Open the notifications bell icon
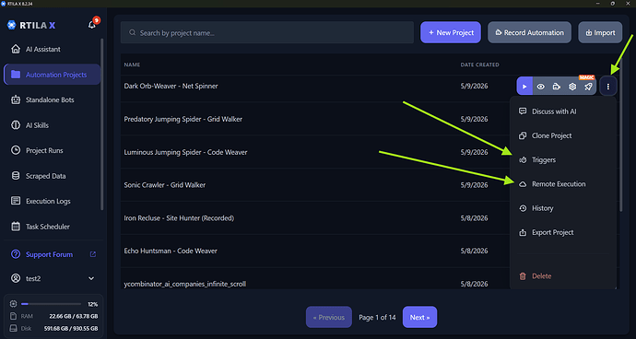Viewport: 636px width, 339px height. (92, 25)
